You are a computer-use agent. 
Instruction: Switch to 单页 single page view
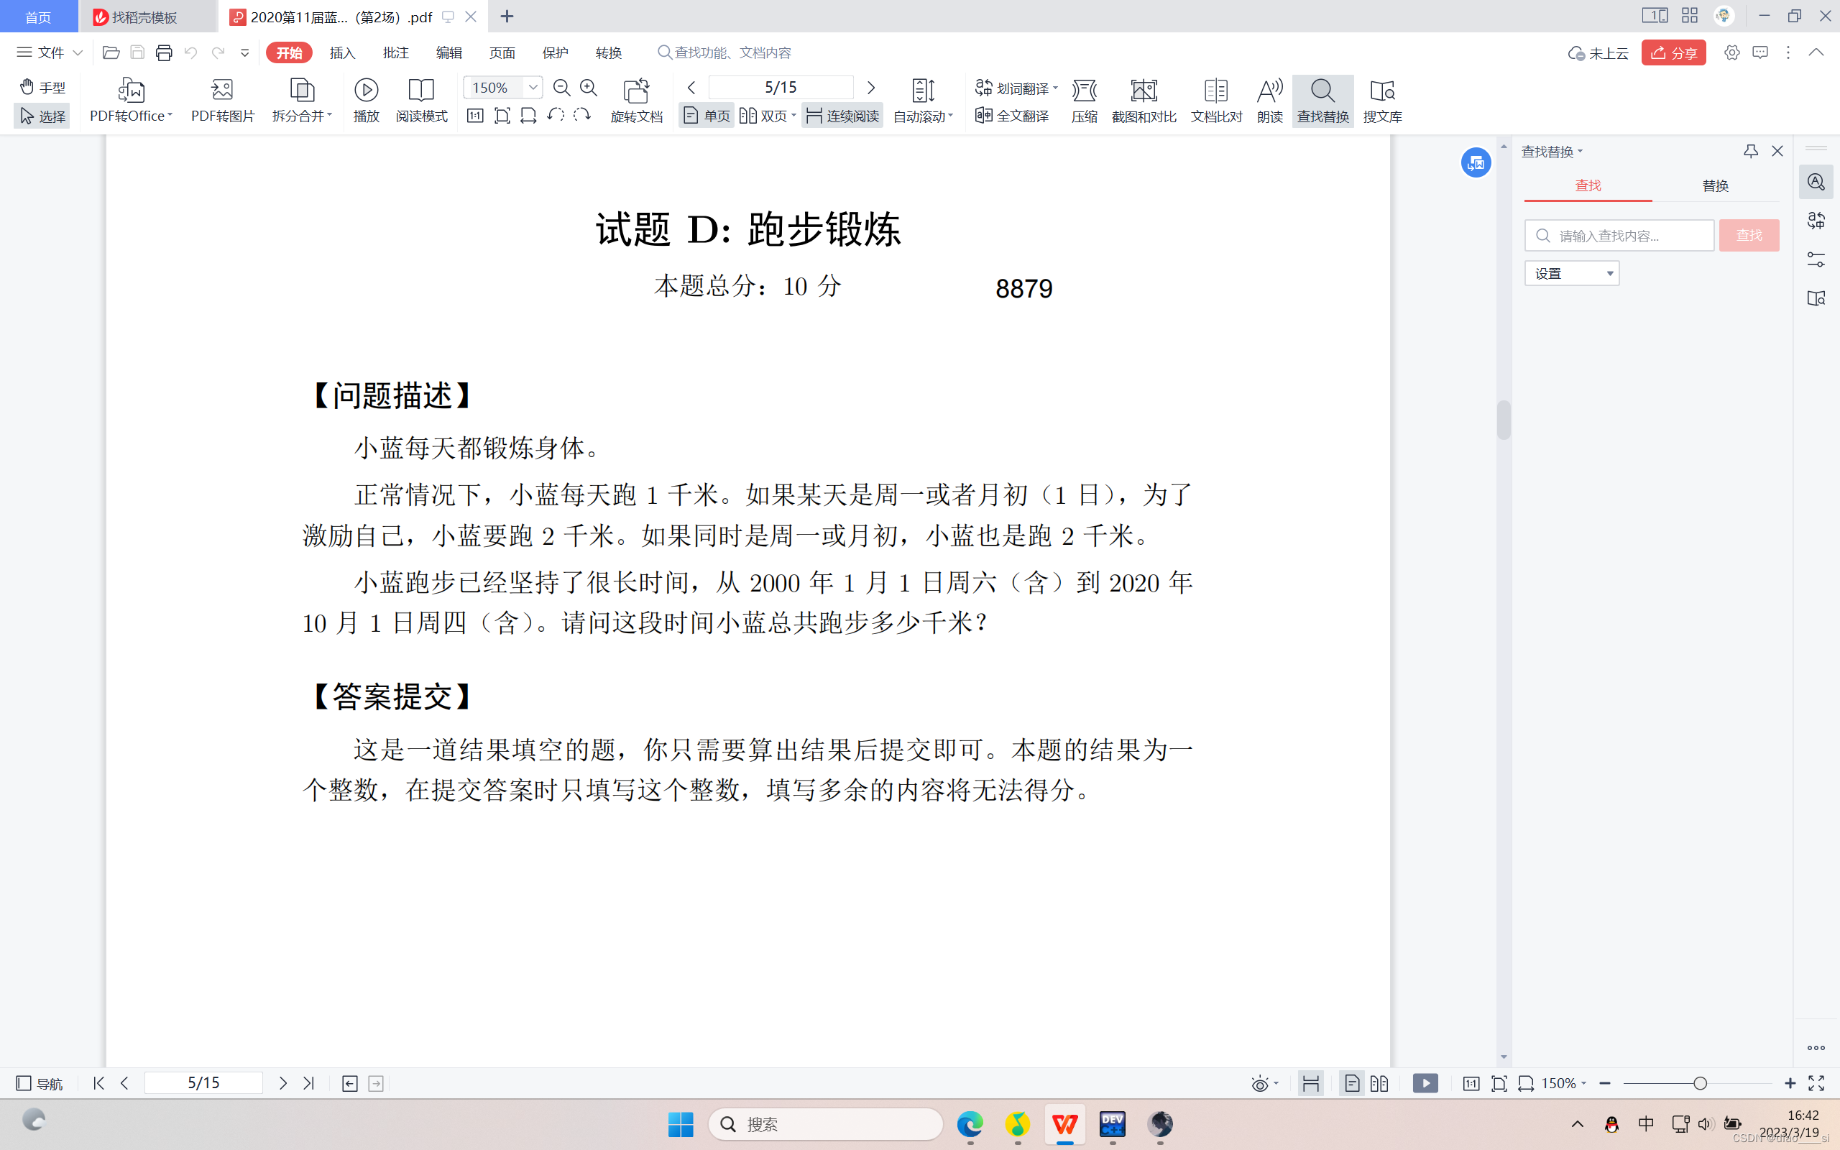click(707, 116)
